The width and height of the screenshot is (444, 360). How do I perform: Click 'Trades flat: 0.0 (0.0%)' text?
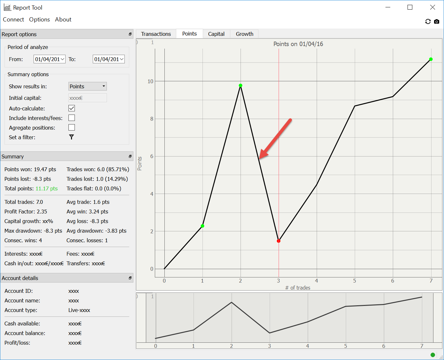coord(94,188)
